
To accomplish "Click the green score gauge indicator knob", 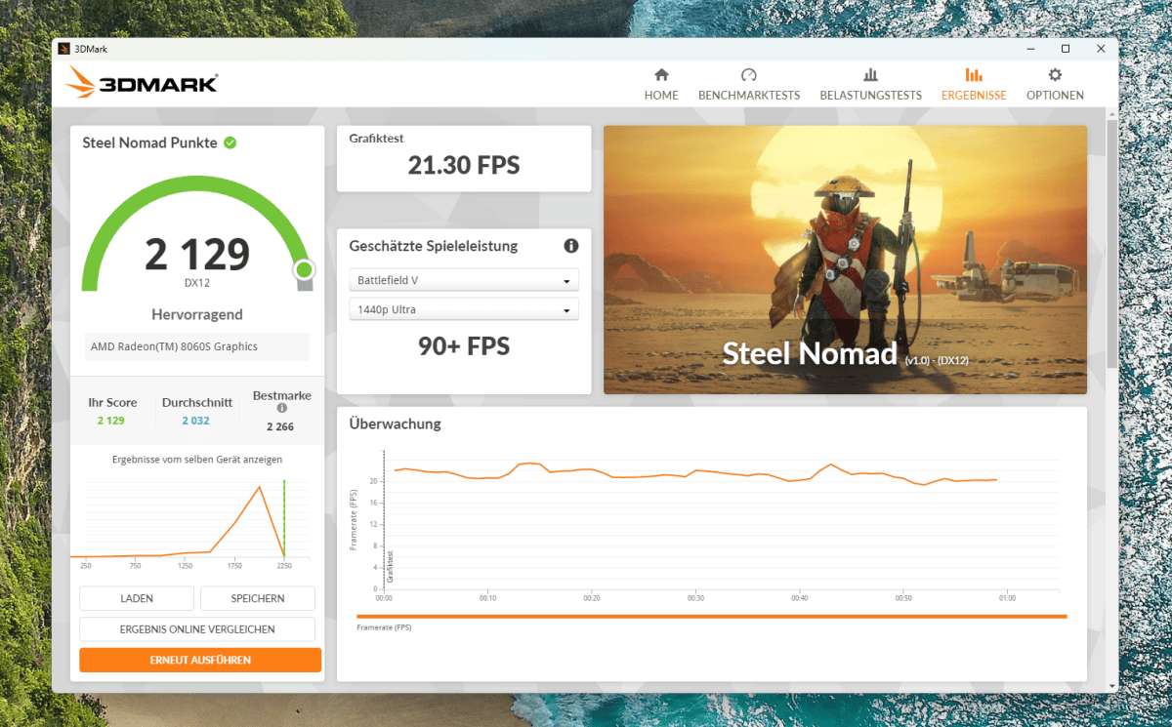I will [x=304, y=269].
